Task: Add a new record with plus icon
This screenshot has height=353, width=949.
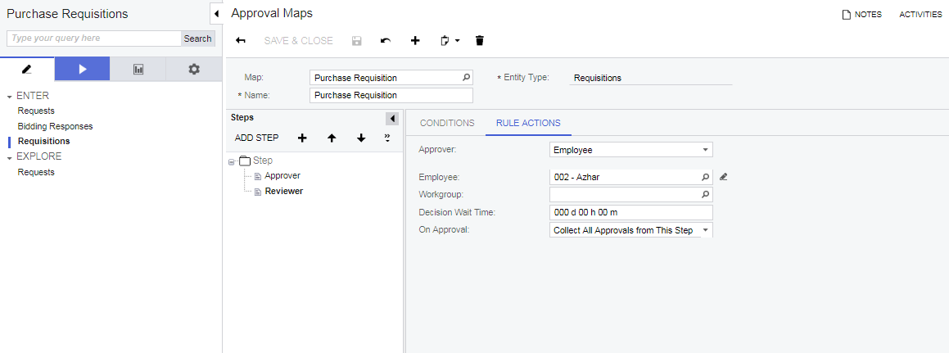Action: pos(415,40)
